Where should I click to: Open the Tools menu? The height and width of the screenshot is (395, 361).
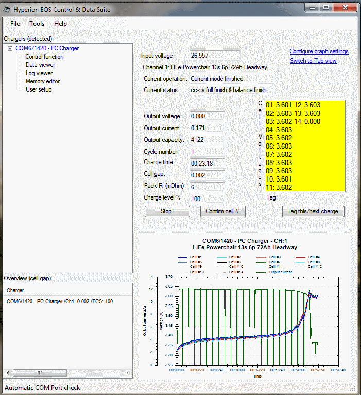click(37, 24)
